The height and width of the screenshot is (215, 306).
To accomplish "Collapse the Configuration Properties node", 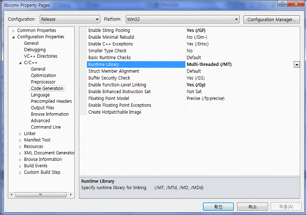I will pyautogui.click(x=13, y=37).
